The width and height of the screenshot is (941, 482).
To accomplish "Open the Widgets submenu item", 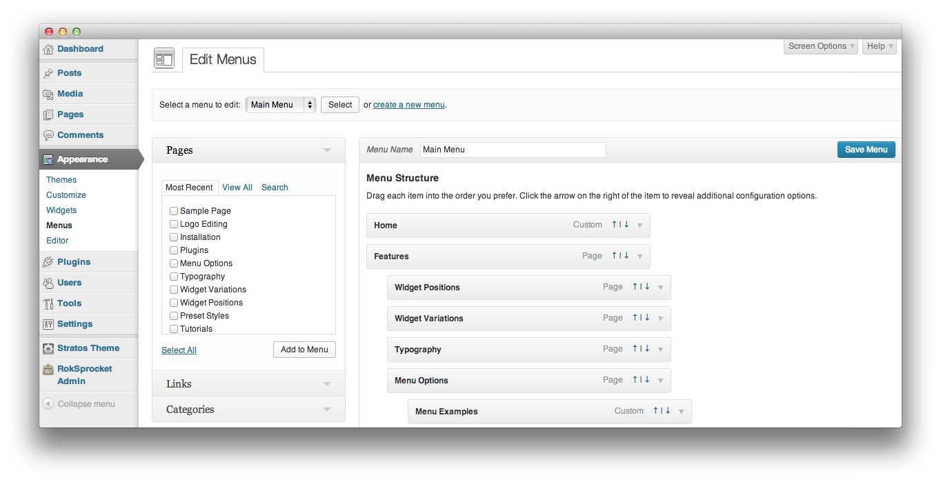I will (61, 210).
